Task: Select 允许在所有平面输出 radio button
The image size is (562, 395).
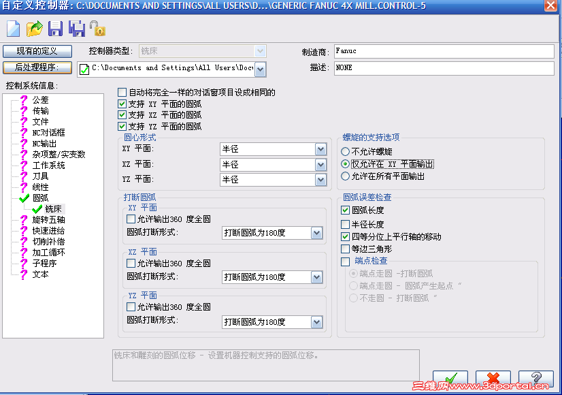Action: (345, 176)
